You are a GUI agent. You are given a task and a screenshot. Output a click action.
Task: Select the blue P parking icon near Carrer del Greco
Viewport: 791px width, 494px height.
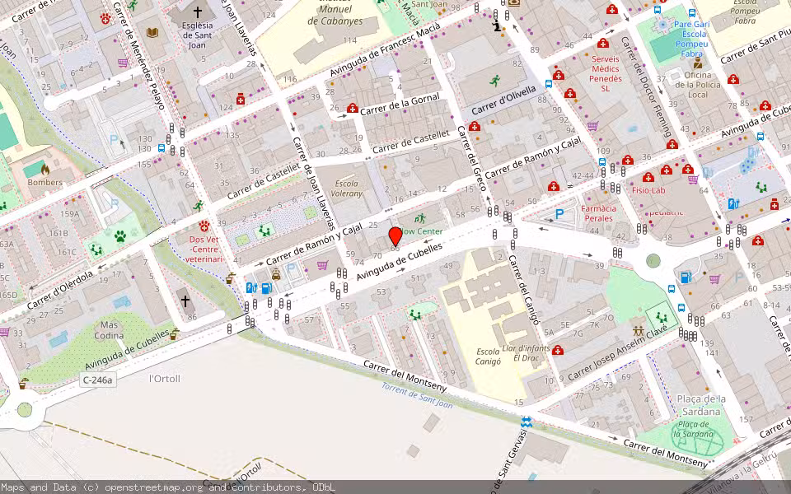[559, 213]
